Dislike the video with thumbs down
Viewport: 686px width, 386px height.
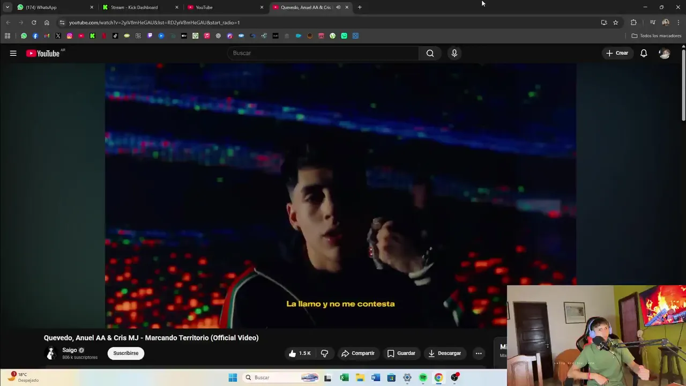pos(324,353)
